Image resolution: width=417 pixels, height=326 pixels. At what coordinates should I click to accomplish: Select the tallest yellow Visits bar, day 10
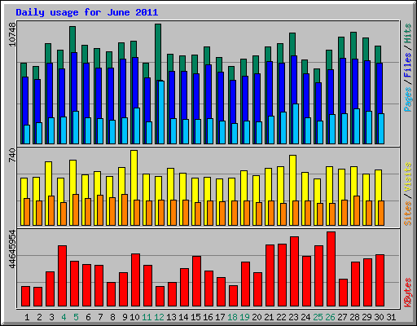(x=134, y=175)
